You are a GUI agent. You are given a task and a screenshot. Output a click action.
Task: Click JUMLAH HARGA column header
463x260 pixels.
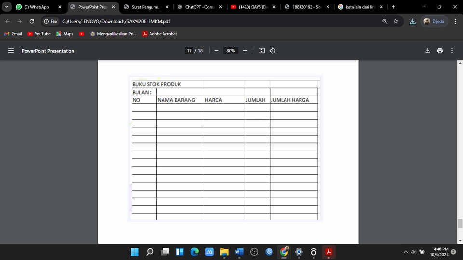[x=290, y=100]
